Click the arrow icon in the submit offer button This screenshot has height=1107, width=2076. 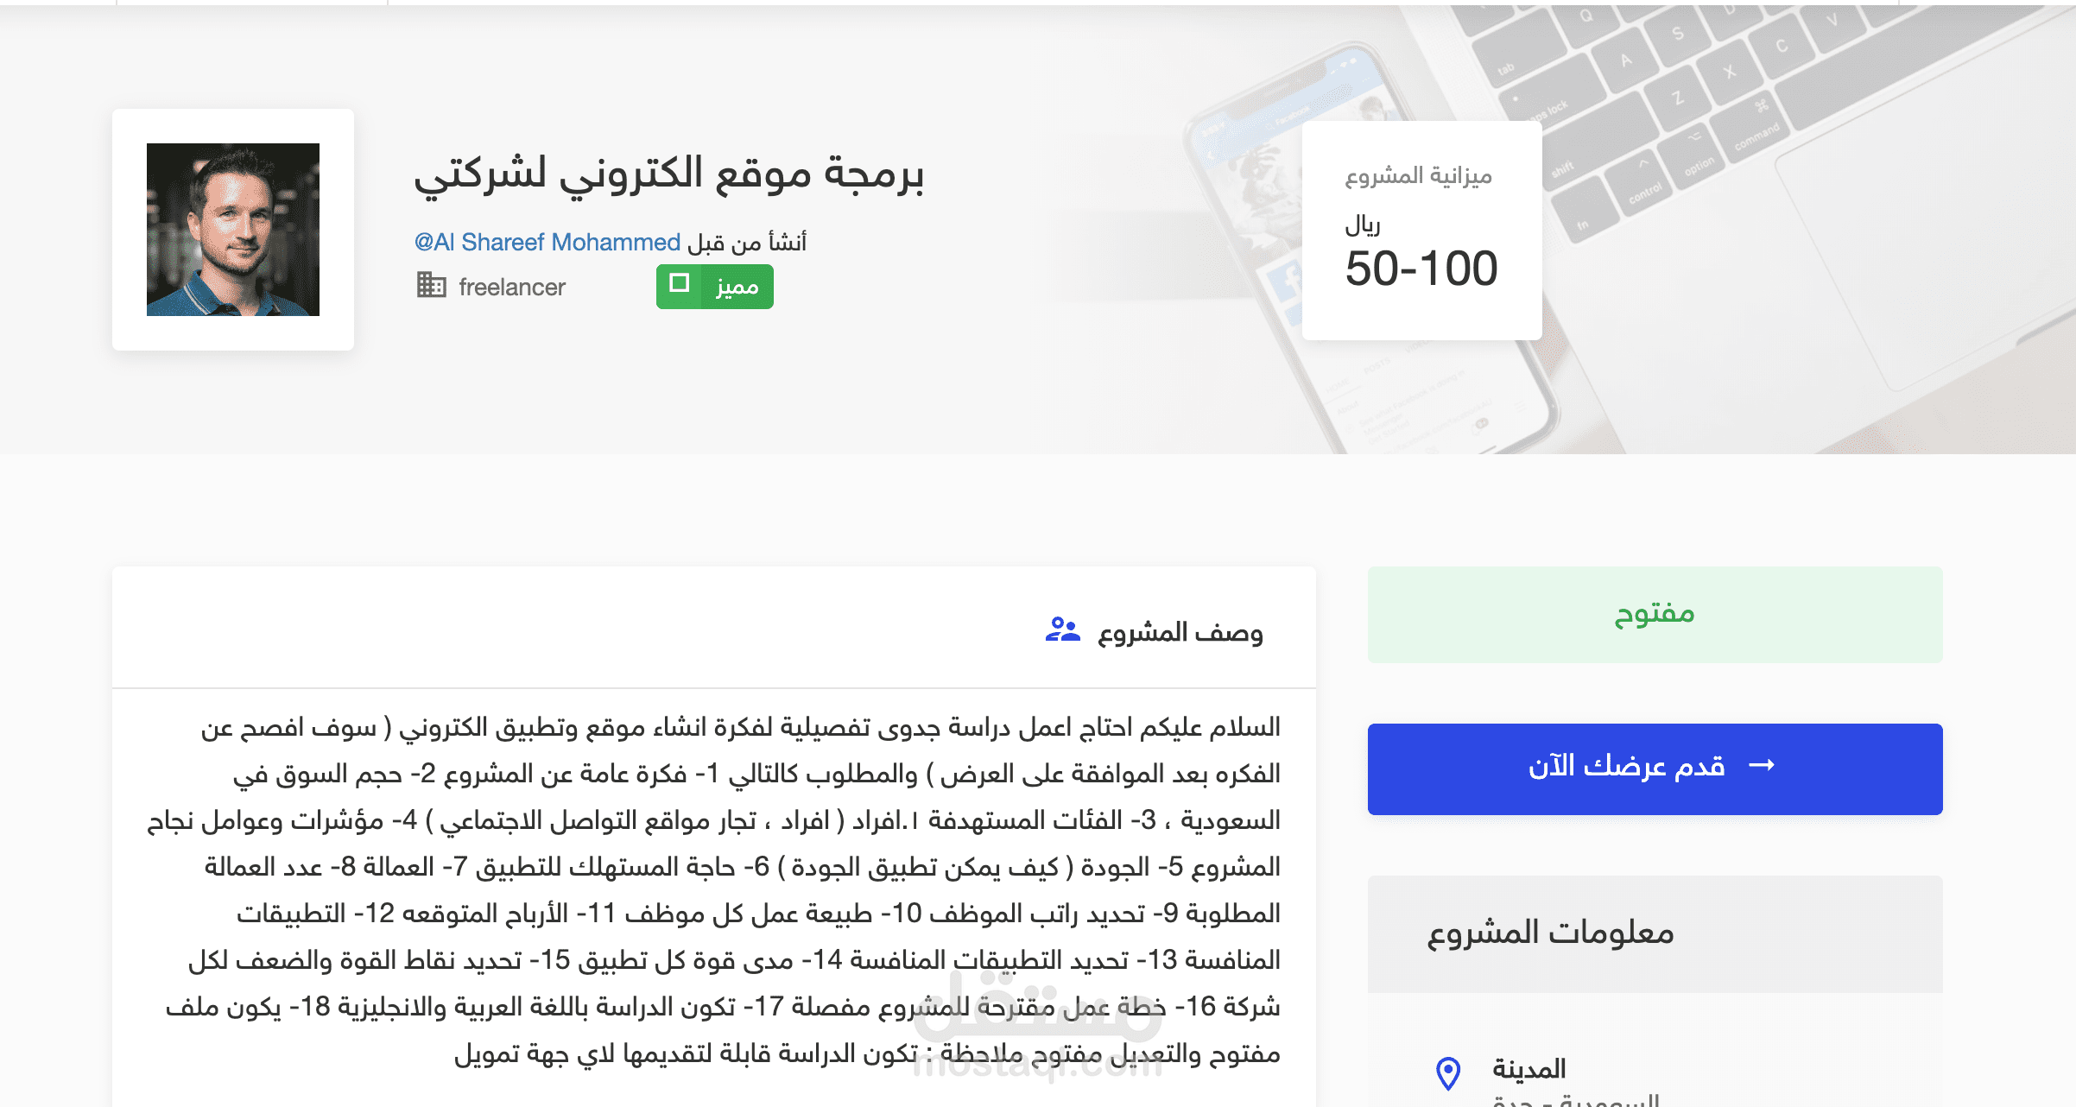click(1761, 766)
